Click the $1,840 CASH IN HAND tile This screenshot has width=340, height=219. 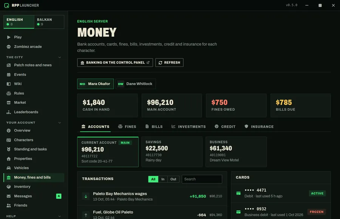pos(108,106)
